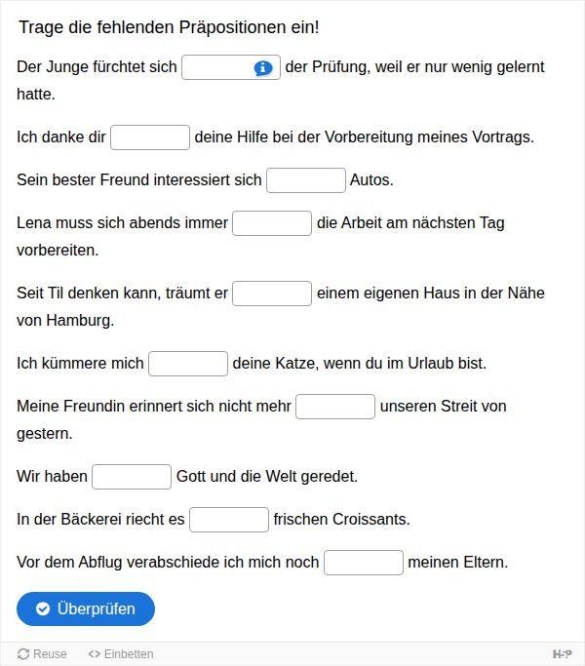Viewport: 585px width, 666px height.
Task: Click the sentence text 'von Hamburg.'
Action: (65, 320)
